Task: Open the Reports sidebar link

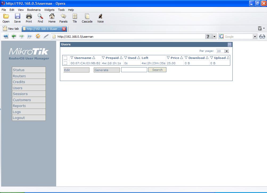Action: pyautogui.click(x=29, y=106)
